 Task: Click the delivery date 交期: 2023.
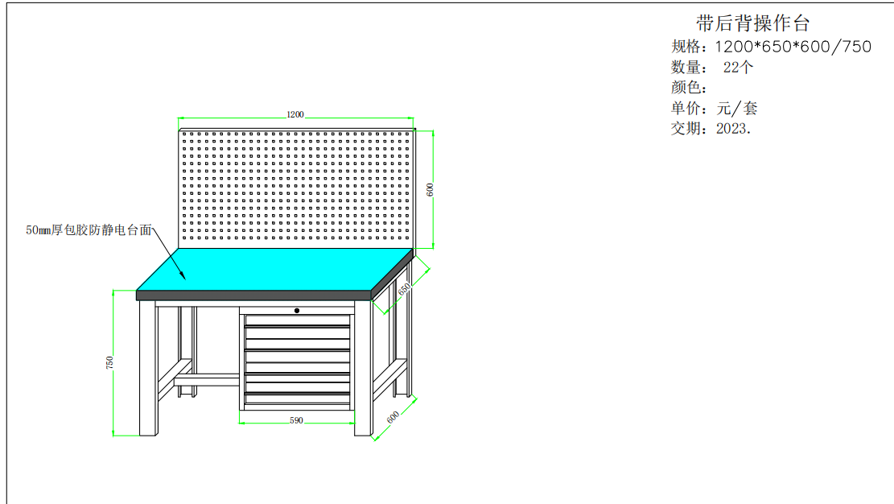(x=711, y=129)
